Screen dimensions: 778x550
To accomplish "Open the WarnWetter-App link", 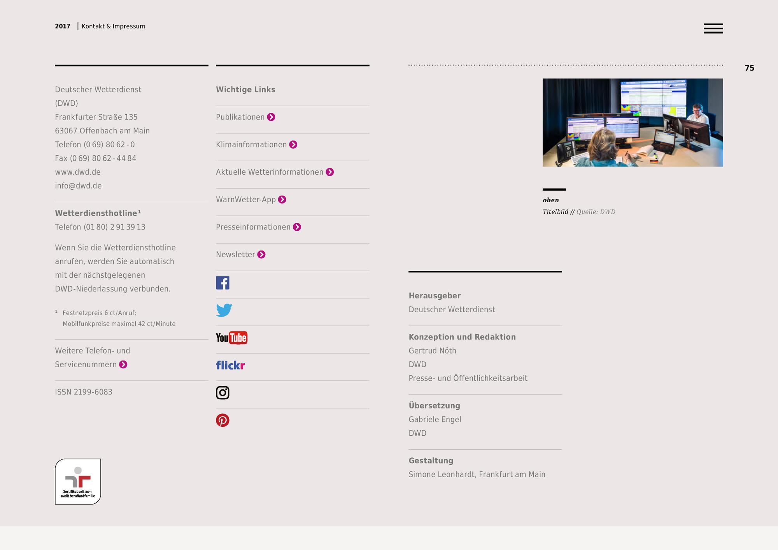I will tap(246, 200).
